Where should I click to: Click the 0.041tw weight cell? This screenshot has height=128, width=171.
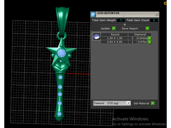(142, 38)
